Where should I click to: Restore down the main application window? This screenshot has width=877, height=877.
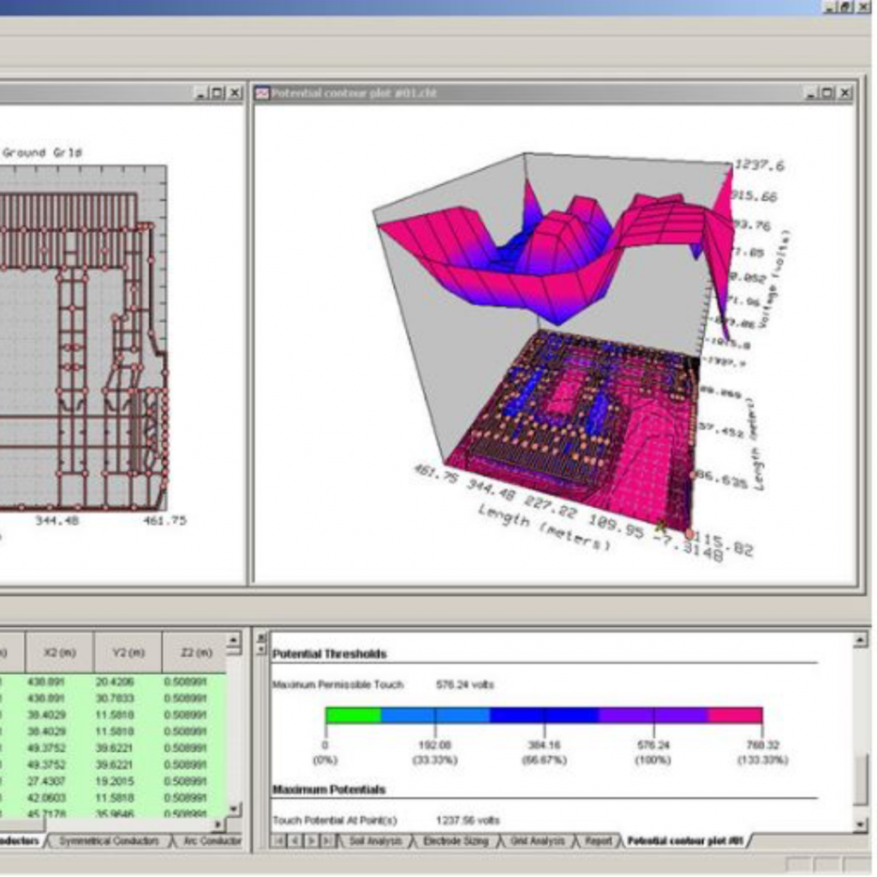844,6
